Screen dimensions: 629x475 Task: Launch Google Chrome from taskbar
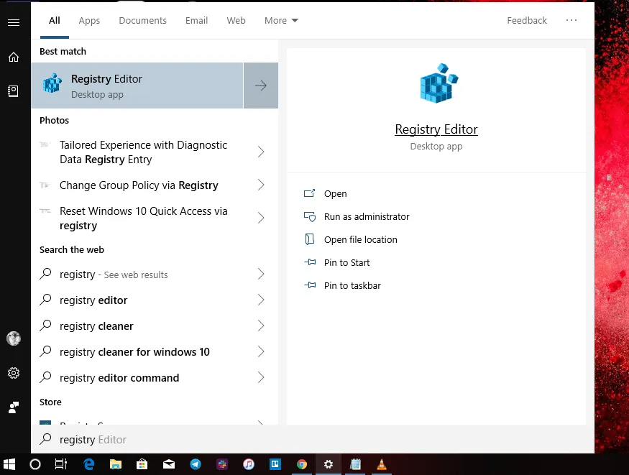[302, 464]
